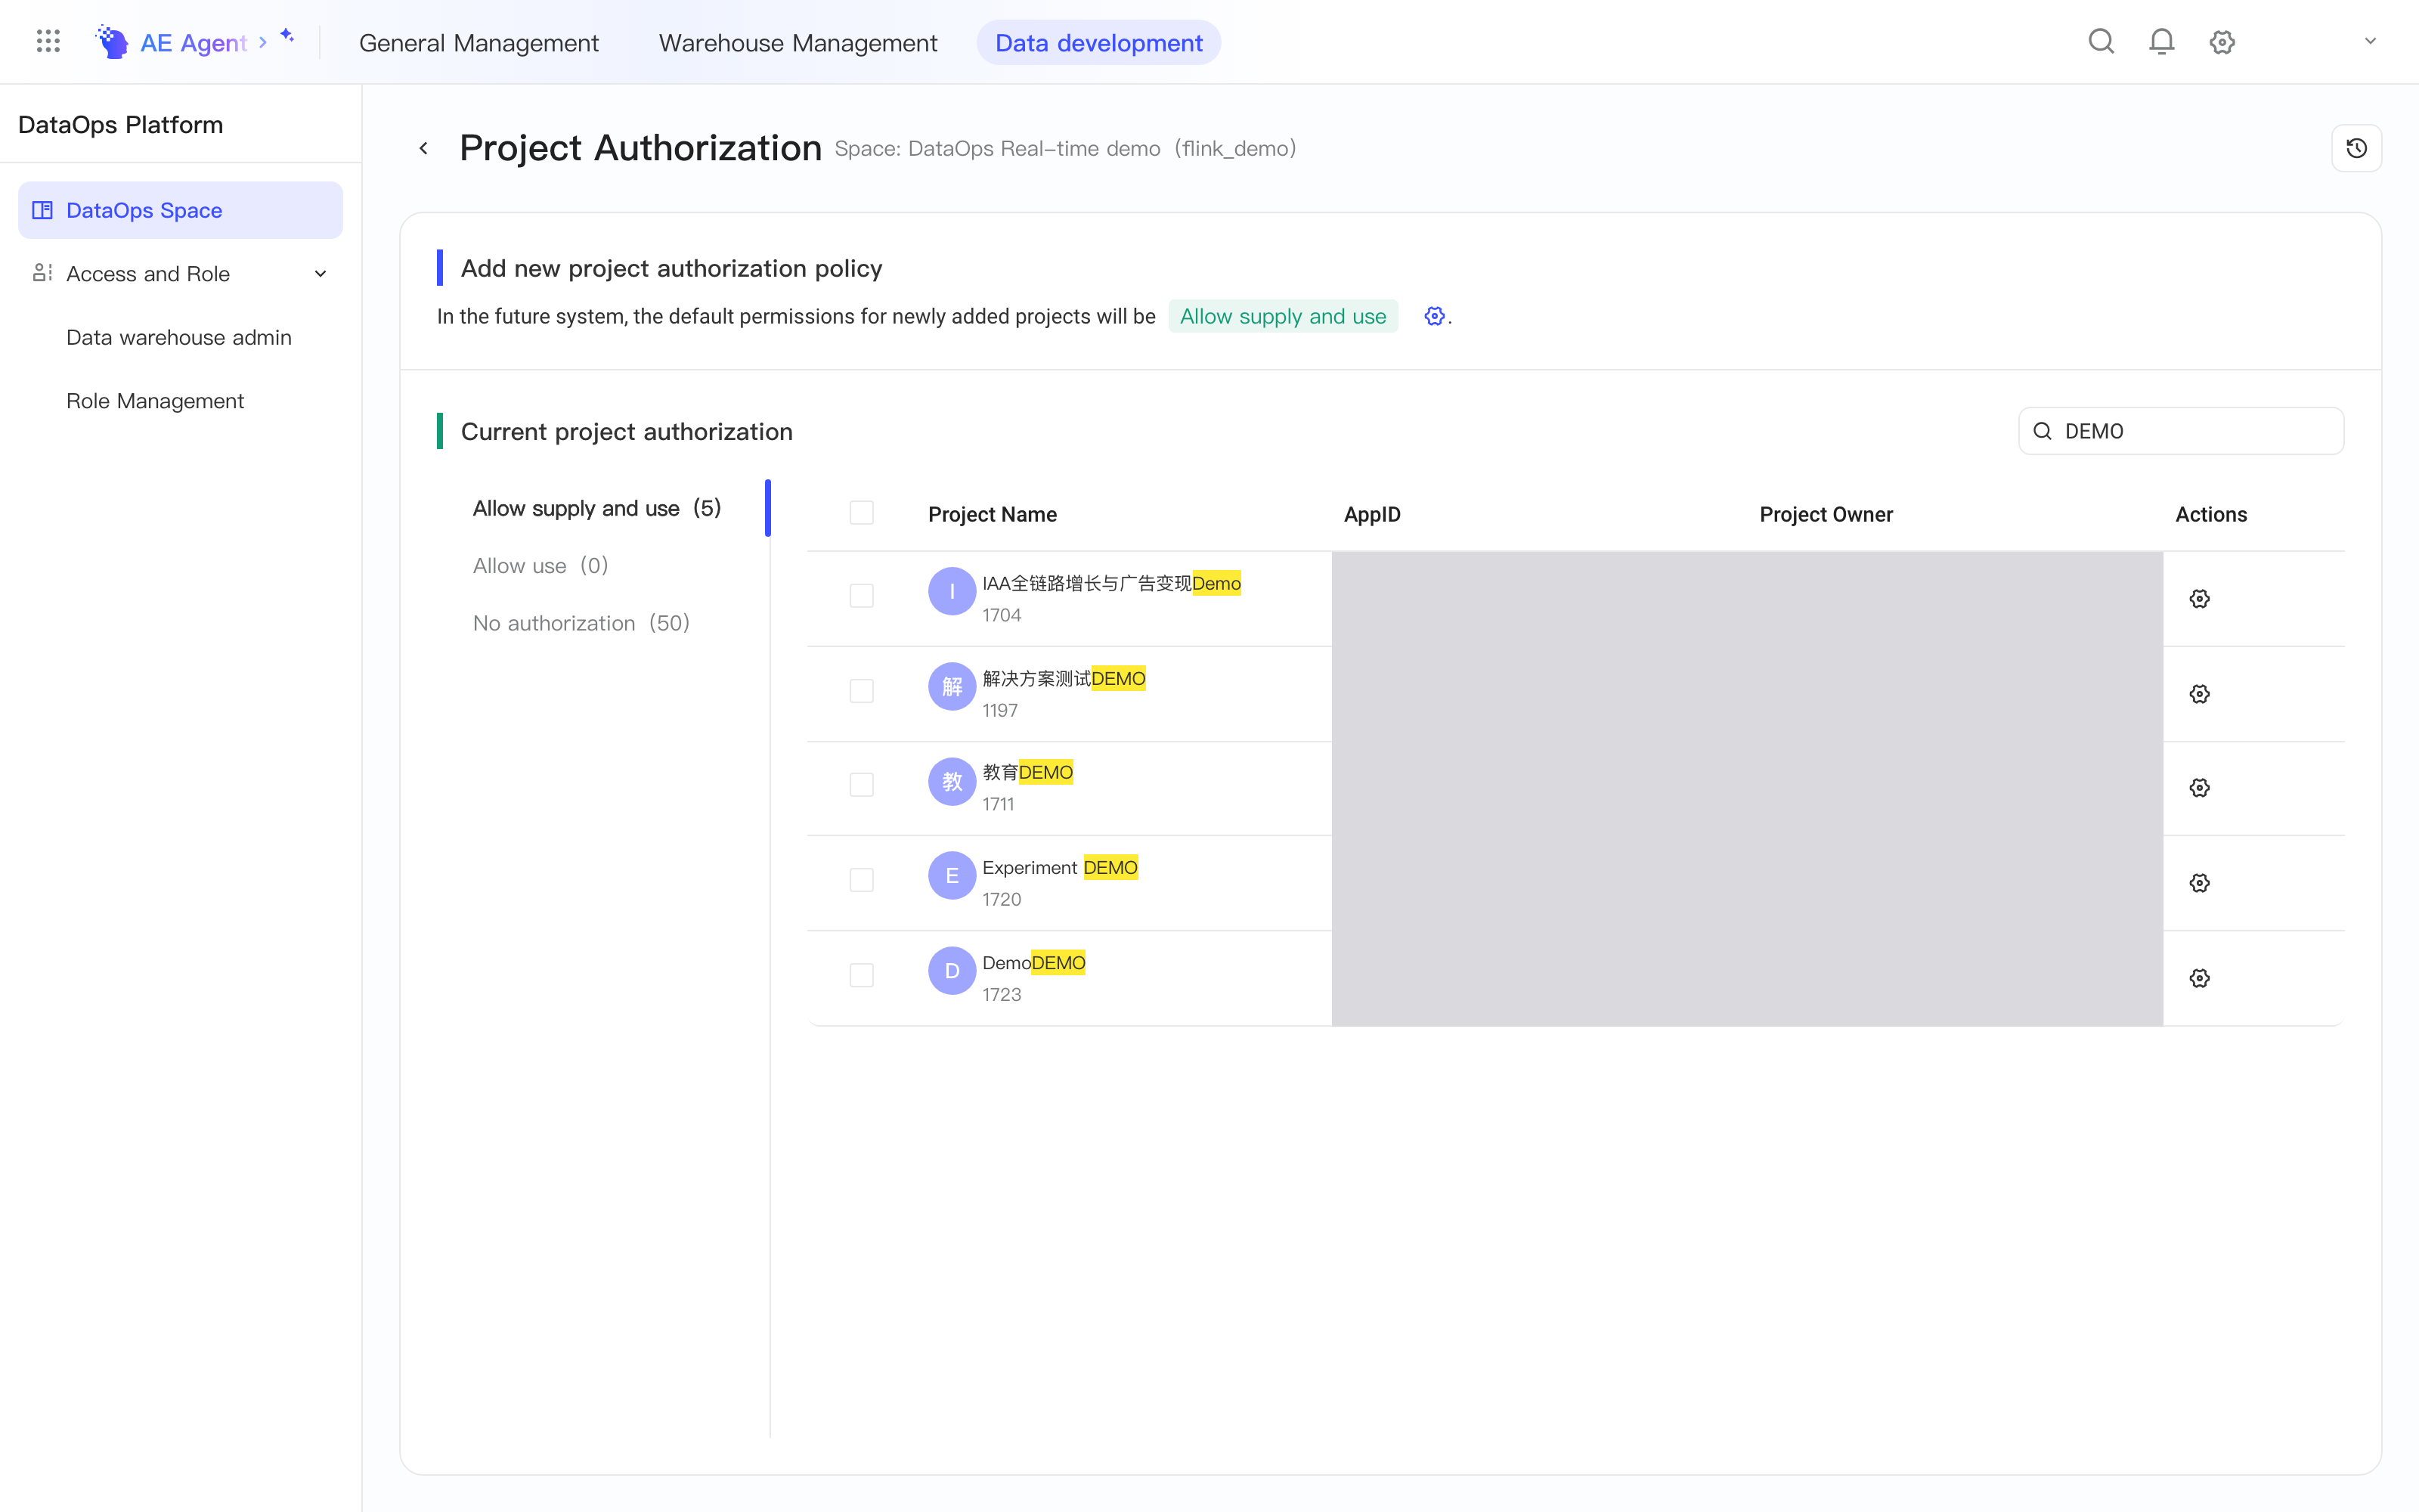Open the top bar settings gear
The image size is (2419, 1512).
(x=2222, y=42)
